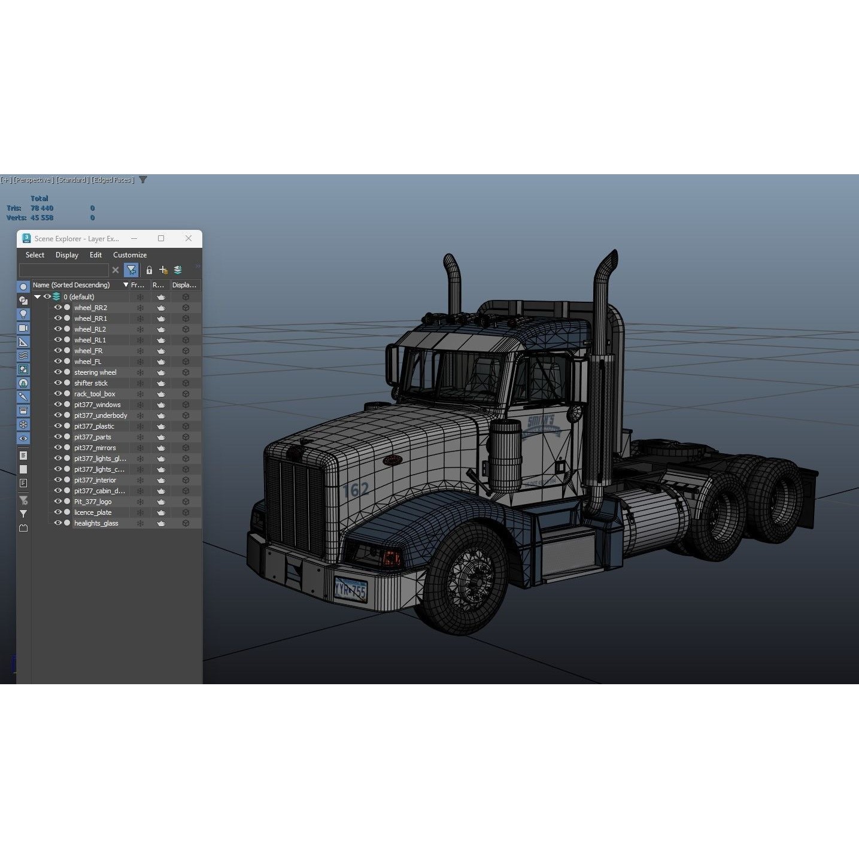This screenshot has width=859, height=859.
Task: Toggle the lights filter icon in Scene Explorer sidebar
Action: tap(23, 314)
